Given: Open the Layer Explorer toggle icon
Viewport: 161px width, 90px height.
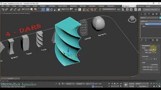Looking at the screenshot, I should (x=131, y=9).
